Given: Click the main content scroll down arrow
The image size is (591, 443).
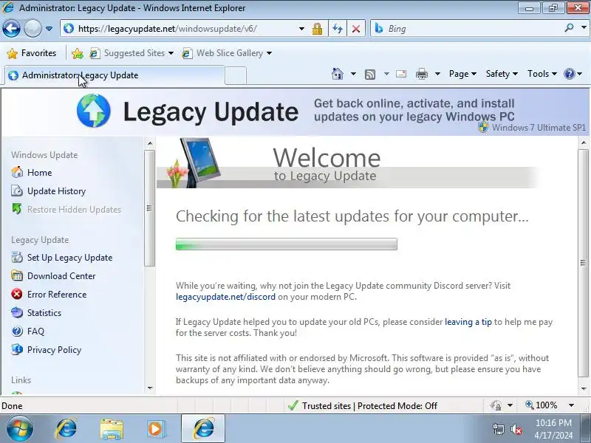Looking at the screenshot, I should pyautogui.click(x=584, y=389).
